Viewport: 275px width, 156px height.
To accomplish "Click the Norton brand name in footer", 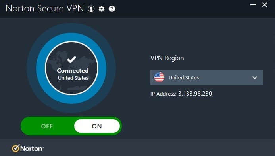I will click(x=31, y=148).
